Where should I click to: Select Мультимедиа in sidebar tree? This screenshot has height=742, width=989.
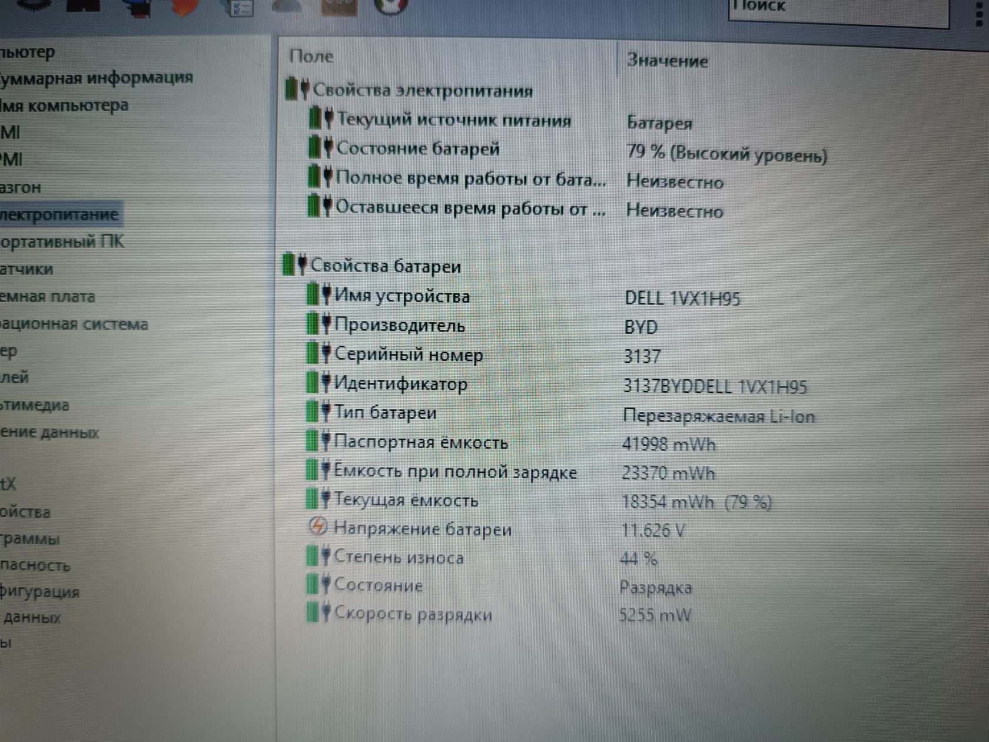point(34,405)
